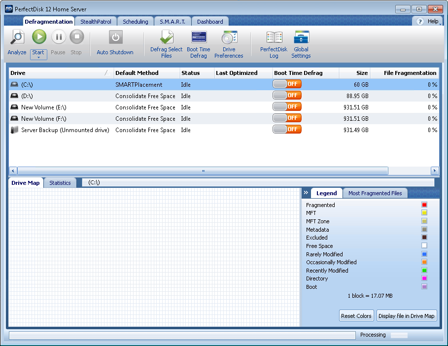Toggle Boot Time Defrag for D:\
The image size is (448, 346).
287,96
